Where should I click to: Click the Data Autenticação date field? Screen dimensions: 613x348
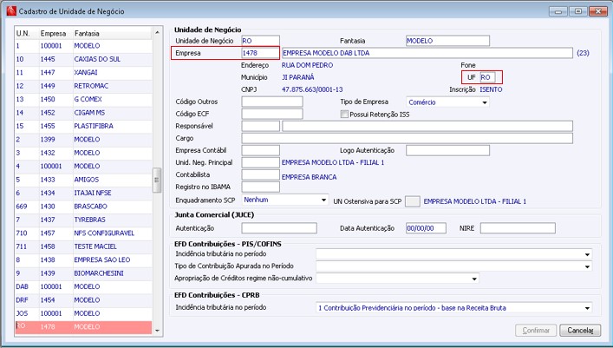tap(426, 228)
